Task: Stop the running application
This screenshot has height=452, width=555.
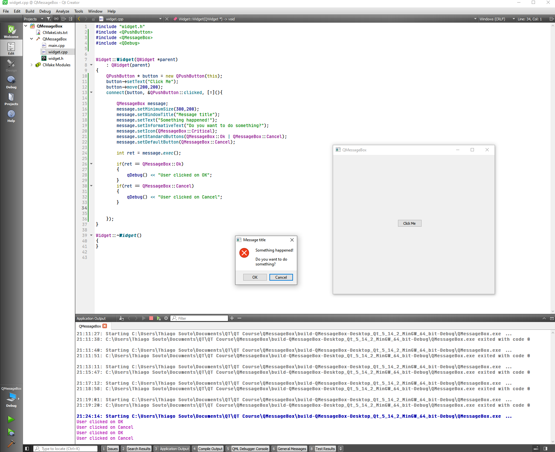Action: click(151, 318)
